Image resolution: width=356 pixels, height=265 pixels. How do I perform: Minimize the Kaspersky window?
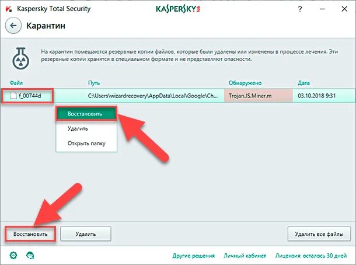(x=322, y=9)
